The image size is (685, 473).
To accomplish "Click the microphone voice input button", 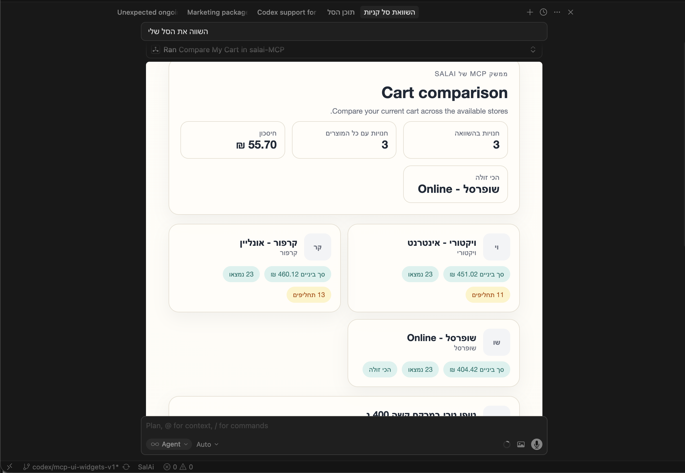I will [x=536, y=444].
